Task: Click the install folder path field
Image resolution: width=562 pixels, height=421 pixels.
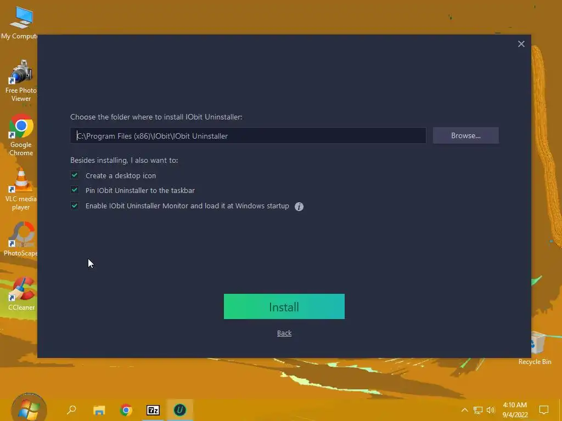Action: click(x=248, y=136)
